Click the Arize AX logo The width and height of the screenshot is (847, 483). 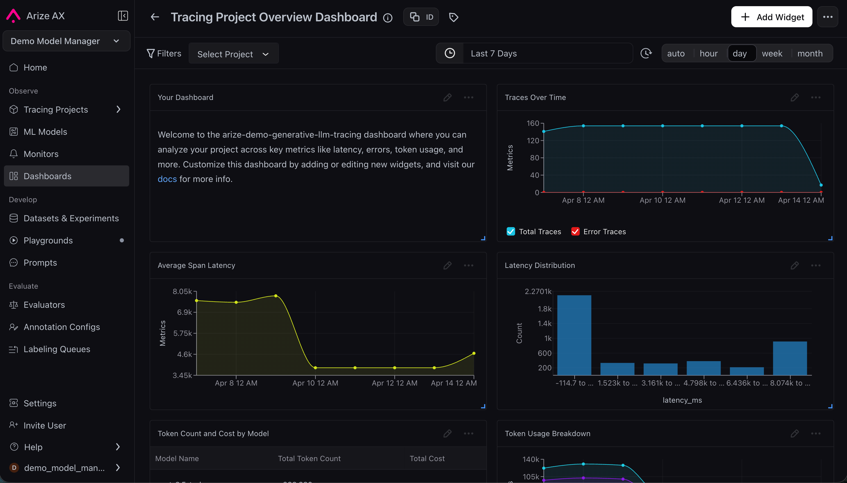pyautogui.click(x=13, y=16)
